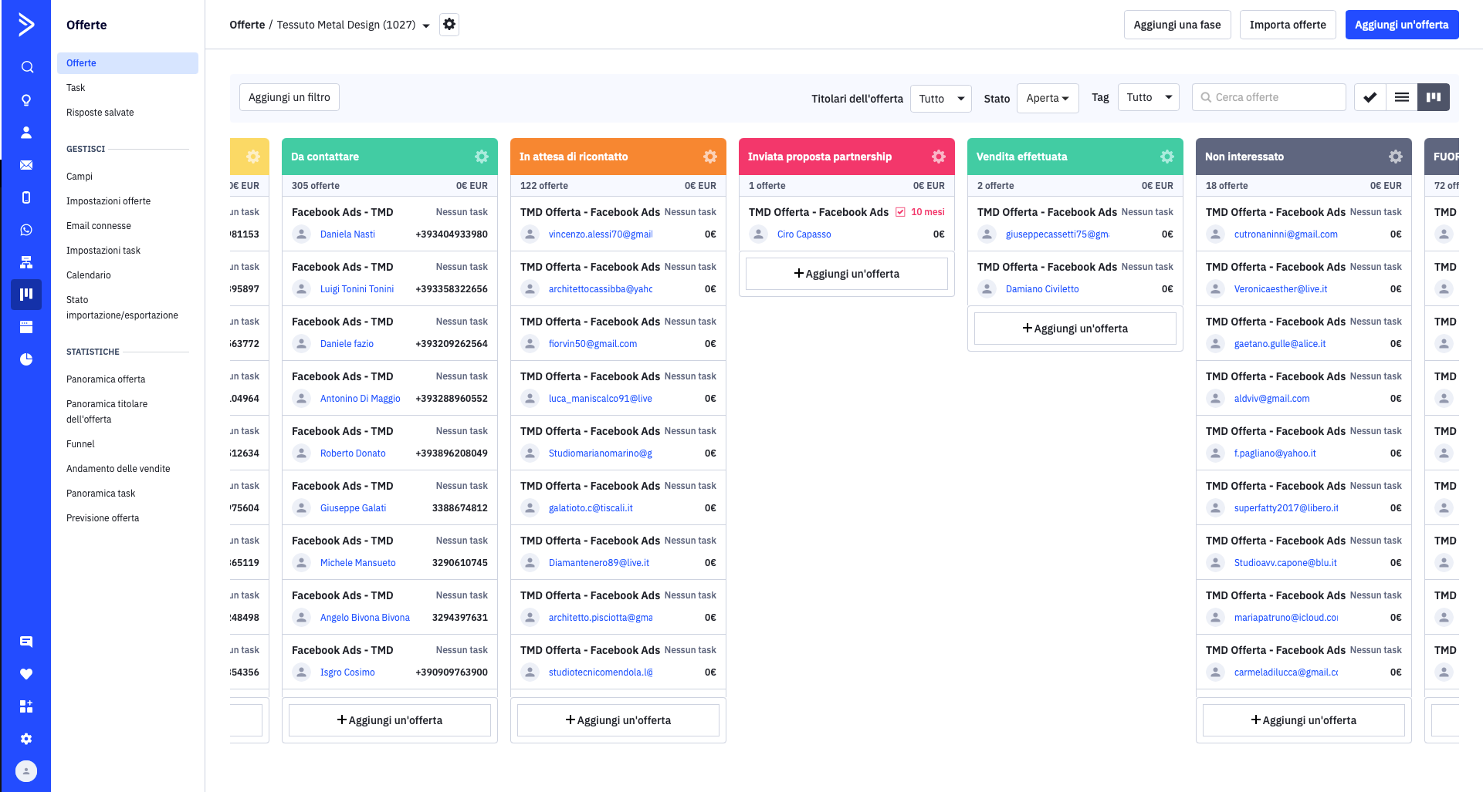Screen dimensions: 1483x792
Task: Focus the 'Cerca offerte' search field
Action: [1275, 97]
